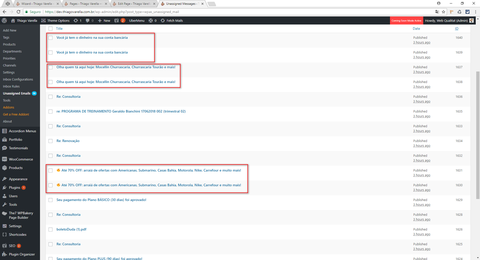
Task: Sort the list by ID column
Action: click(457, 28)
